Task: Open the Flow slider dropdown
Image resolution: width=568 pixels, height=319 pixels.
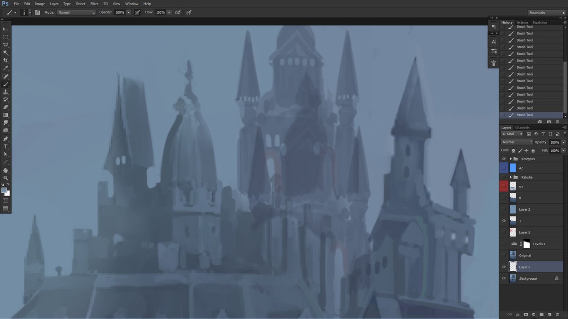Action: 169,12
